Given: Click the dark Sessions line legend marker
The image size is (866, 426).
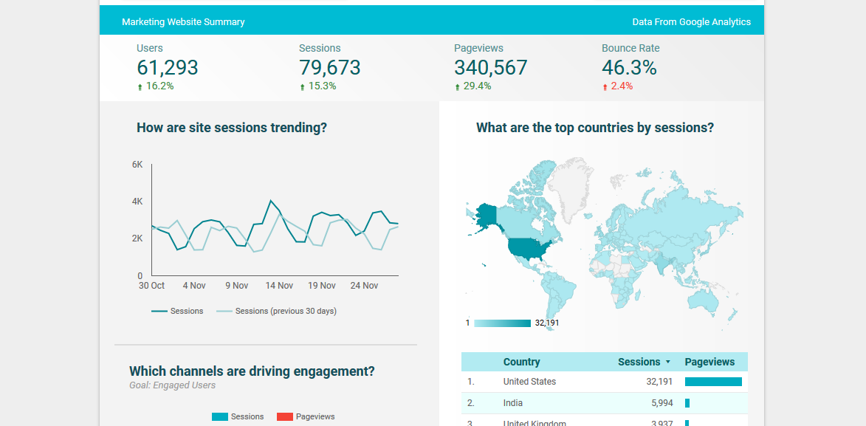Looking at the screenshot, I should tap(159, 312).
